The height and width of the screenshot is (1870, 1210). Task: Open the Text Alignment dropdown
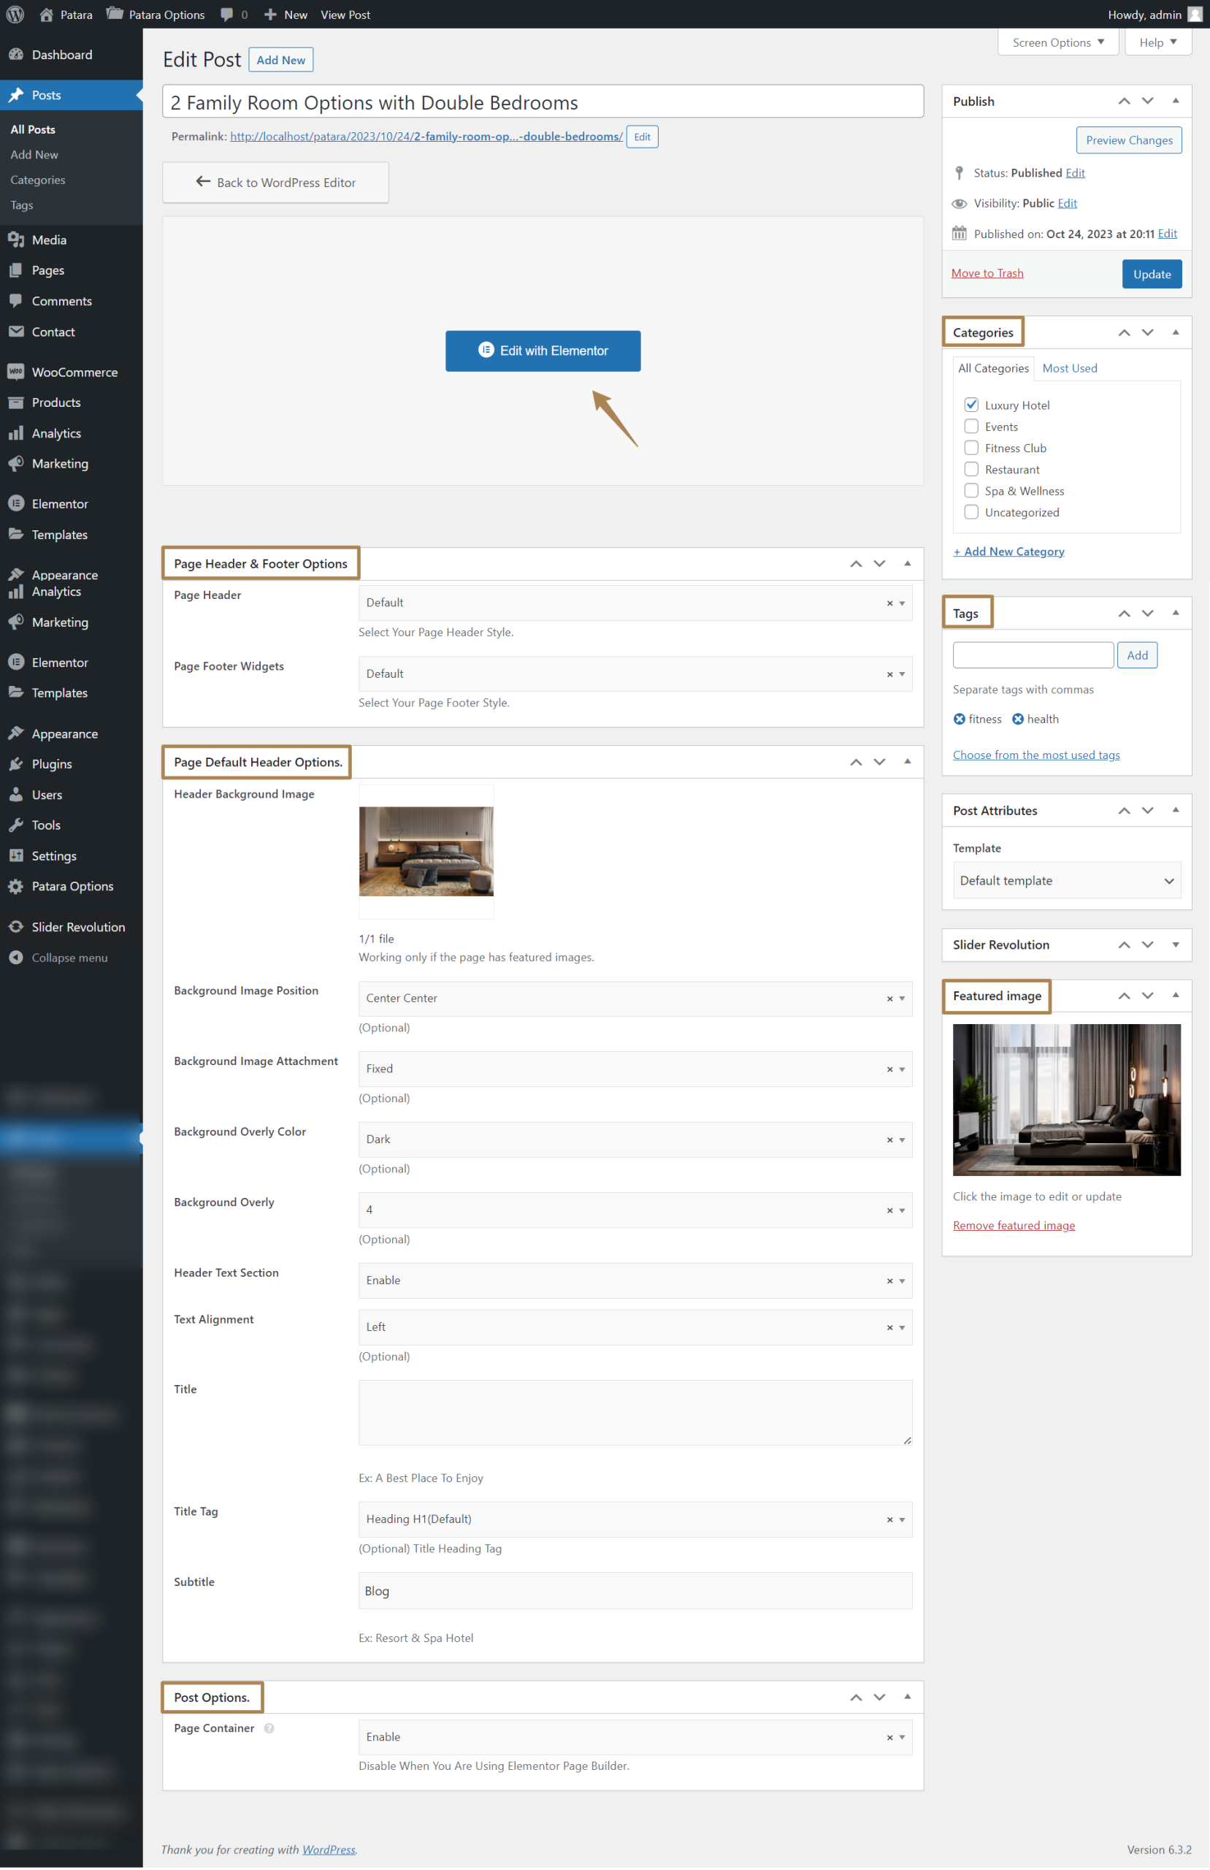pos(635,1327)
